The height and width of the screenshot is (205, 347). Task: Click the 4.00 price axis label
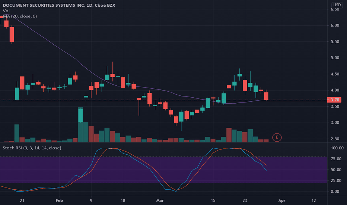click(335, 90)
